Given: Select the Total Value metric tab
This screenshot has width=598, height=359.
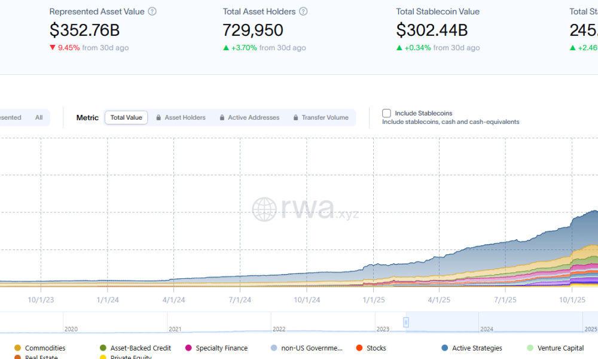Looking at the screenshot, I should [126, 118].
